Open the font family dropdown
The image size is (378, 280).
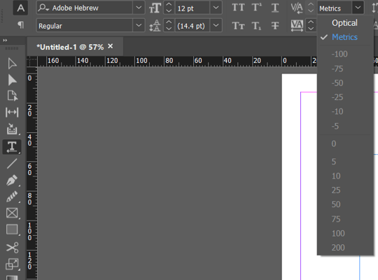[x=139, y=8]
